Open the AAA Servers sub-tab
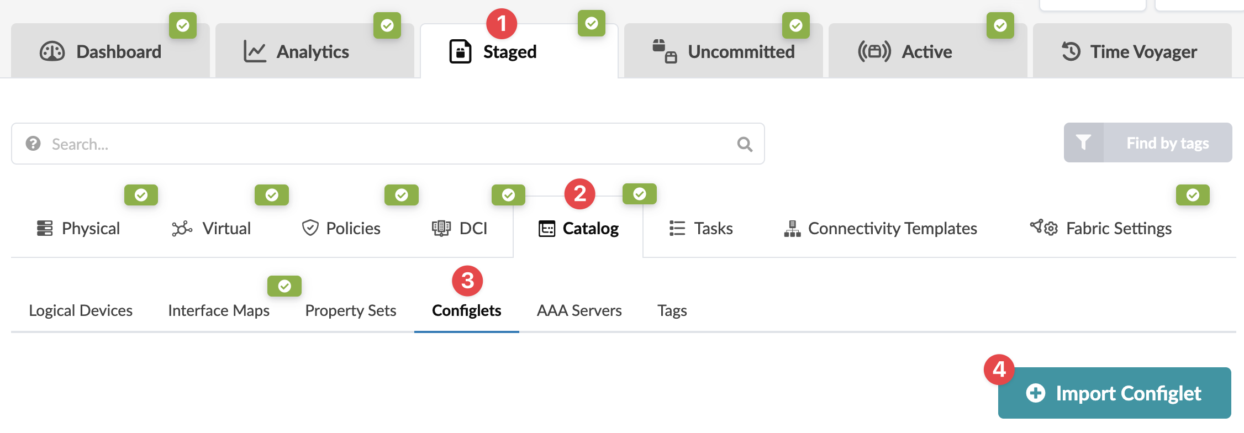This screenshot has height=433, width=1244. tap(579, 310)
